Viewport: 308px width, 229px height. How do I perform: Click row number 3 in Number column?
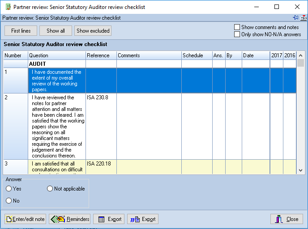pyautogui.click(x=16, y=167)
